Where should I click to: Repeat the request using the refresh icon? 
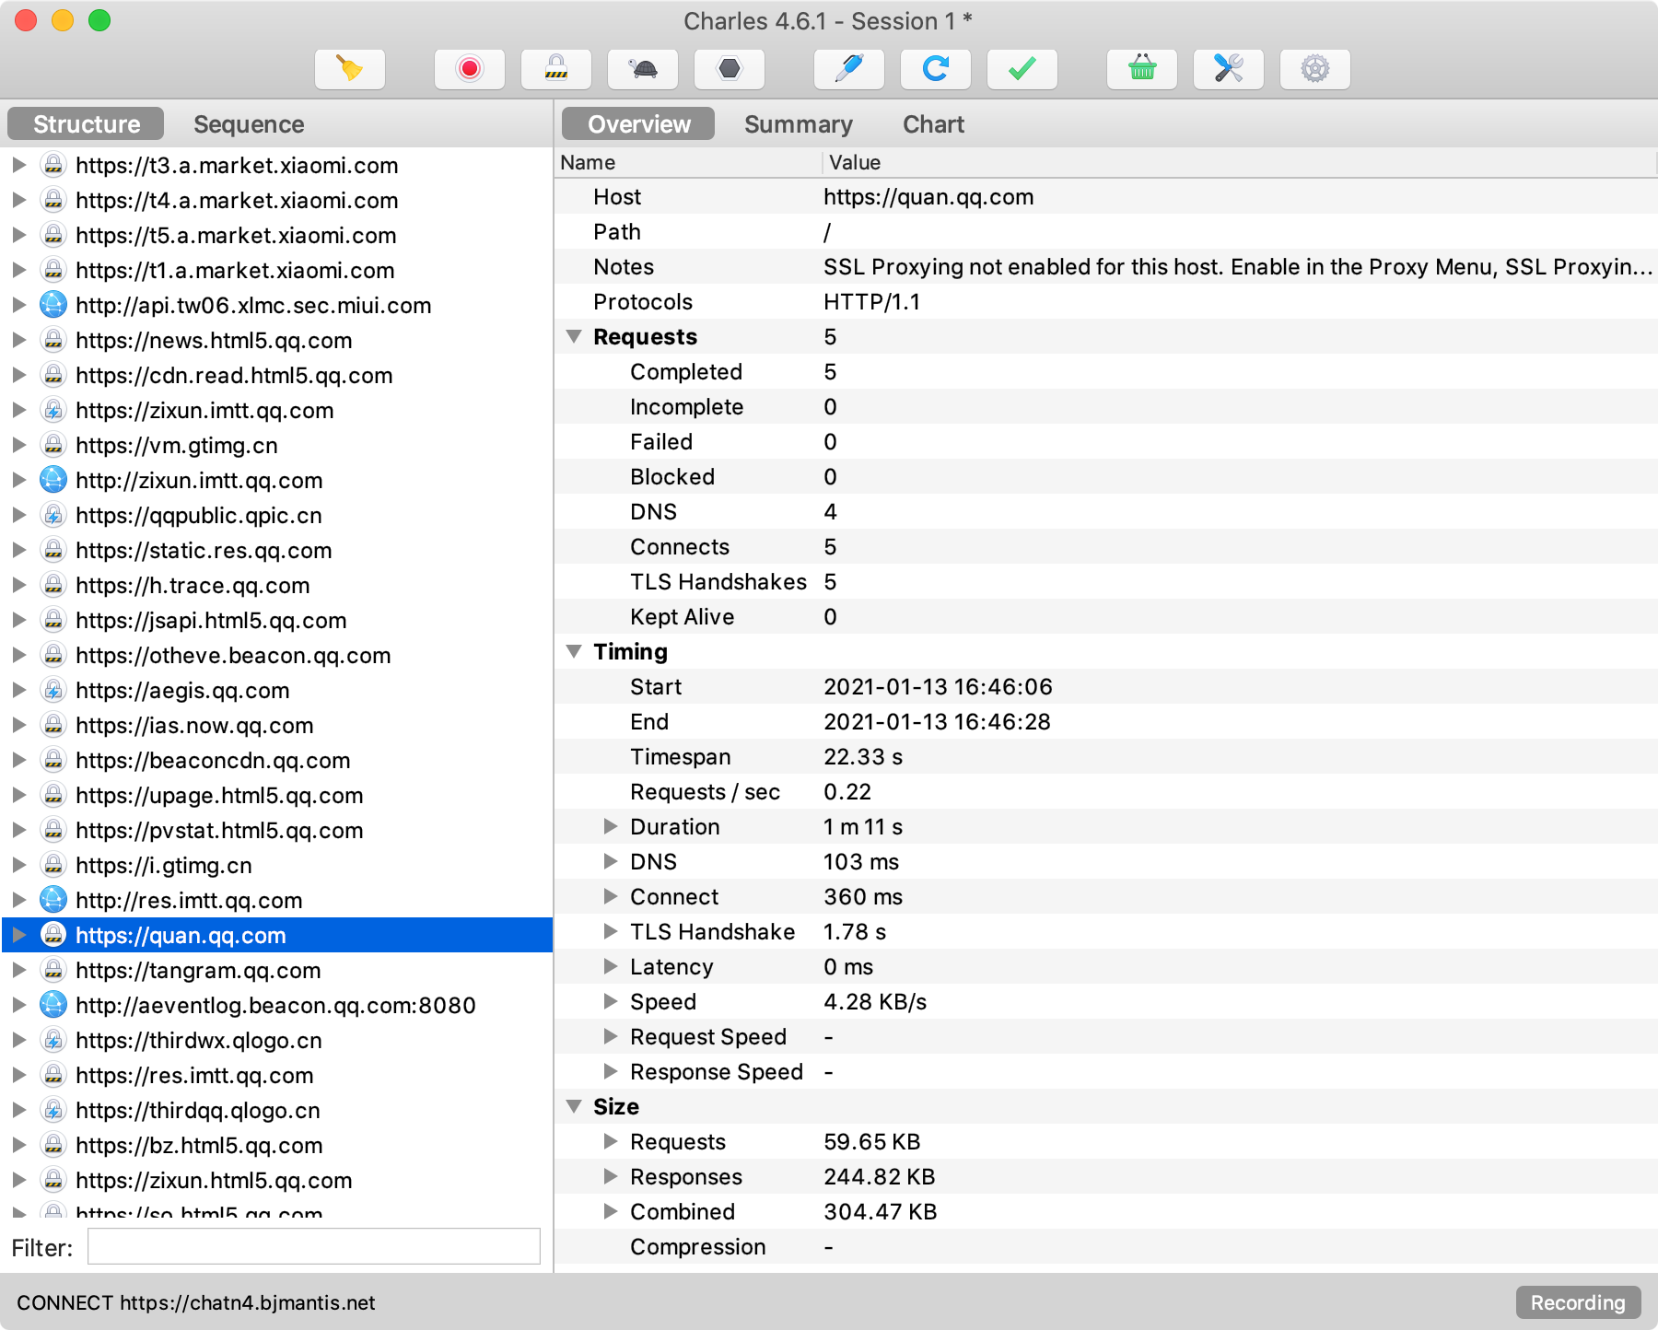[x=935, y=68]
